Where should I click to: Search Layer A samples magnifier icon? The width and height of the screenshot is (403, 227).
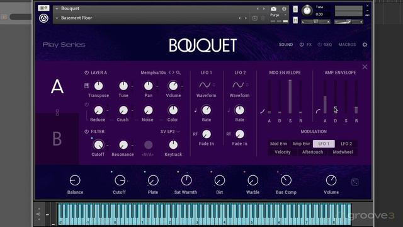coord(178,73)
